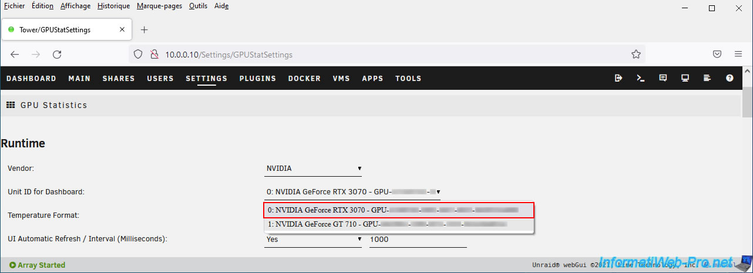753x273 pixels.
Task: Open the UI Automatic Refresh Yes dropdown
Action: [x=313, y=239]
